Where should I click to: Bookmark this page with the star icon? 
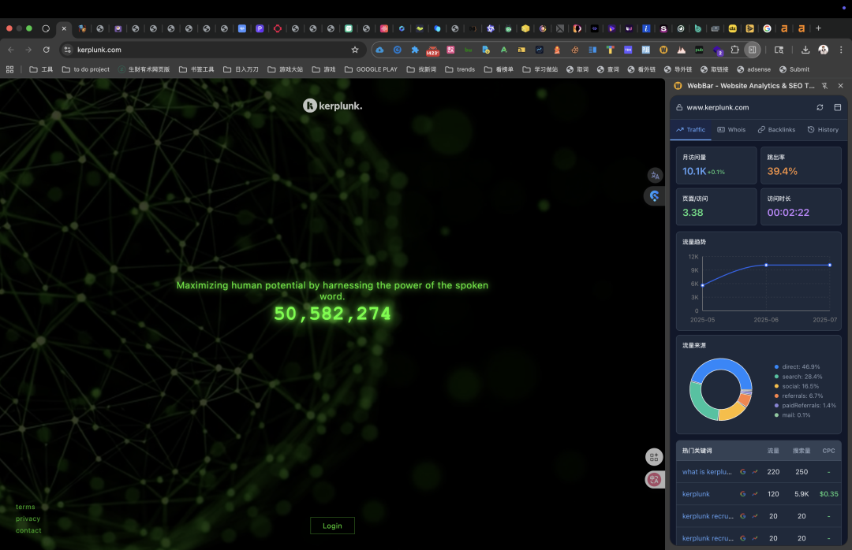pos(355,50)
